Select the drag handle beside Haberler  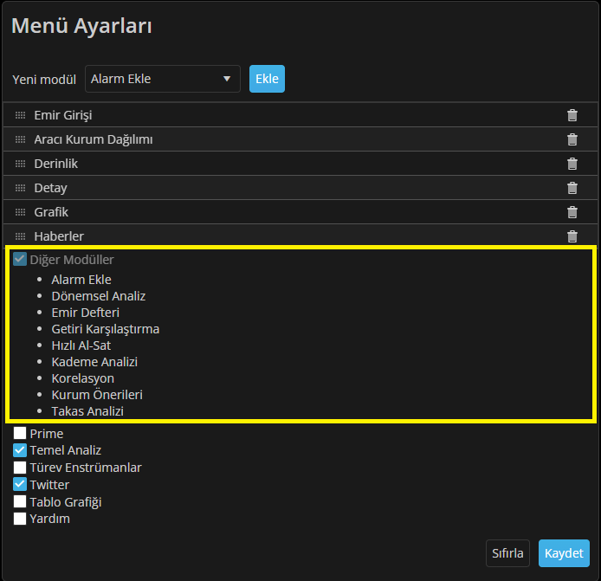20,236
